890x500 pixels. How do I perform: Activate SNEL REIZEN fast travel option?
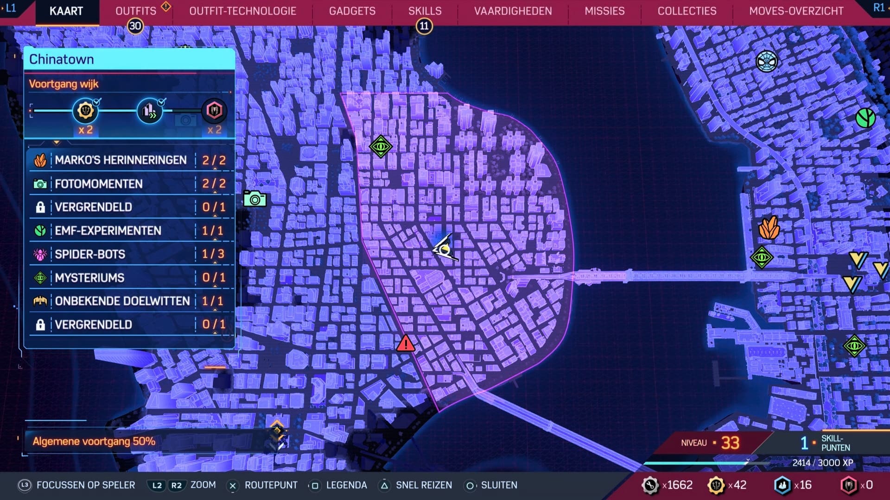click(423, 485)
